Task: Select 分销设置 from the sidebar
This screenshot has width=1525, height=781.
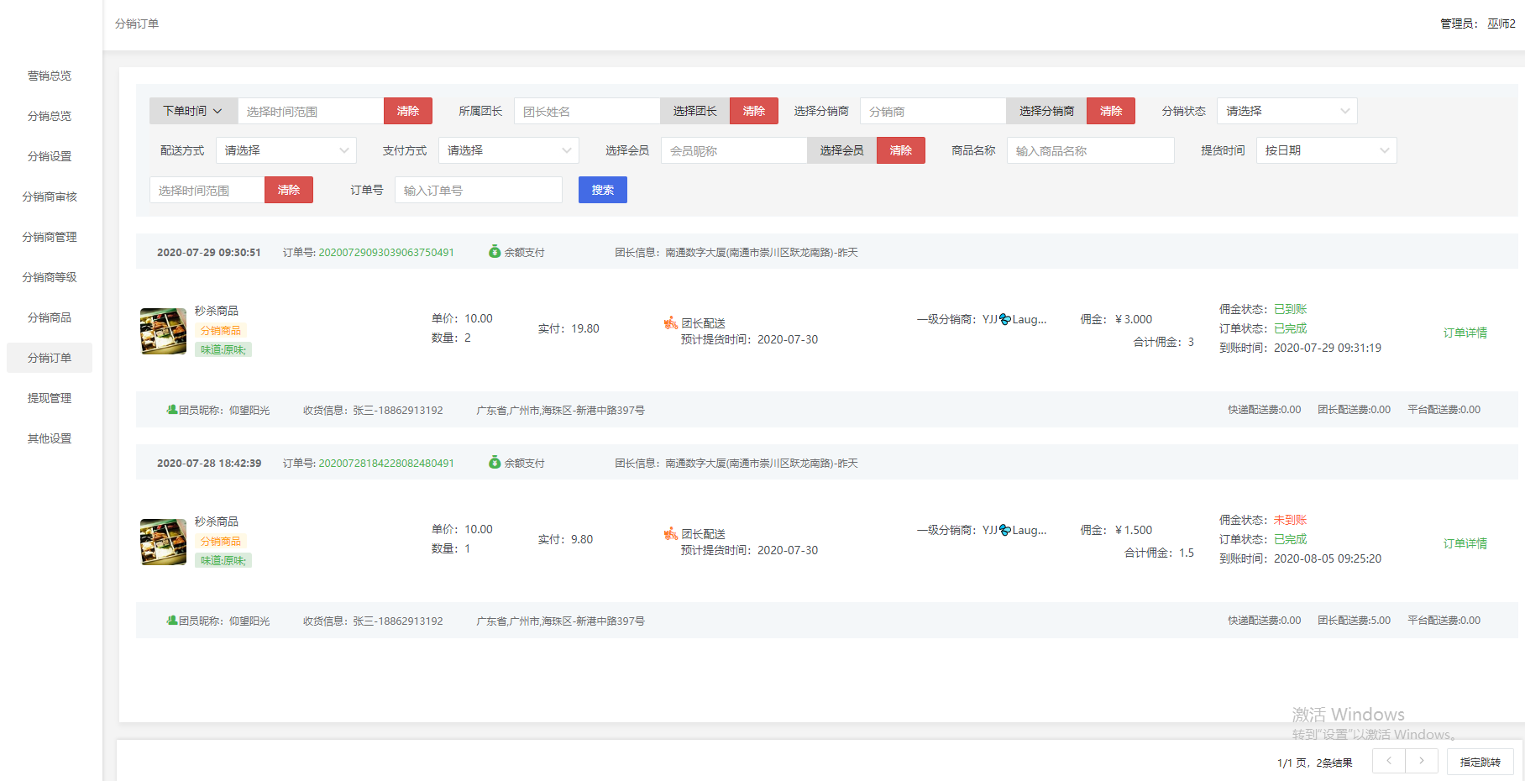Action: [x=50, y=156]
